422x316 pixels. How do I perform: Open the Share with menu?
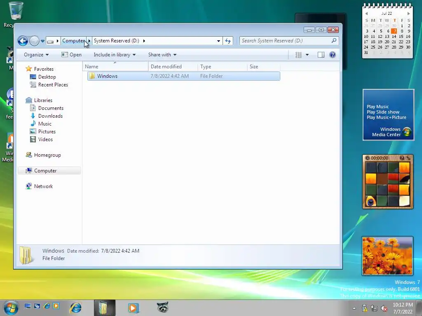(162, 55)
